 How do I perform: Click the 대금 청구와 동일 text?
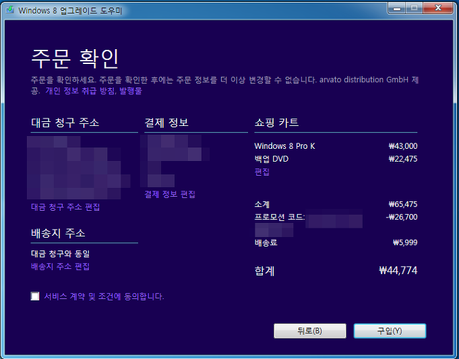[x=60, y=254]
